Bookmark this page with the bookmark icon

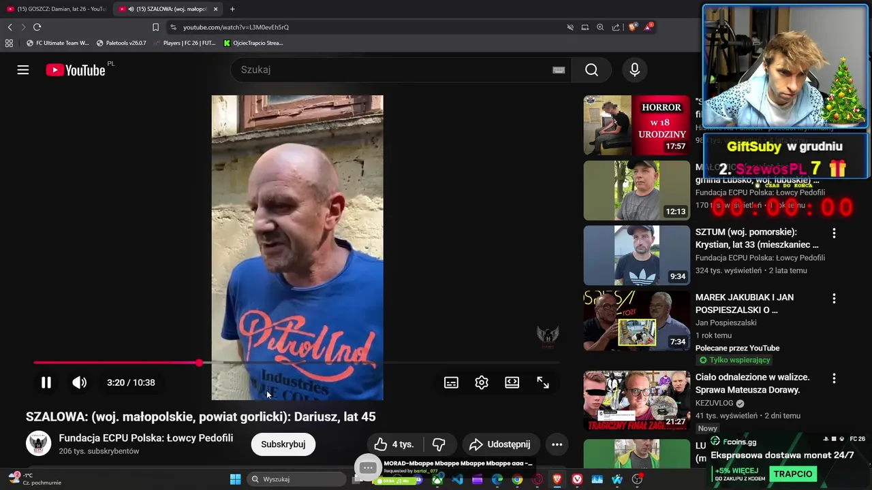(155, 27)
